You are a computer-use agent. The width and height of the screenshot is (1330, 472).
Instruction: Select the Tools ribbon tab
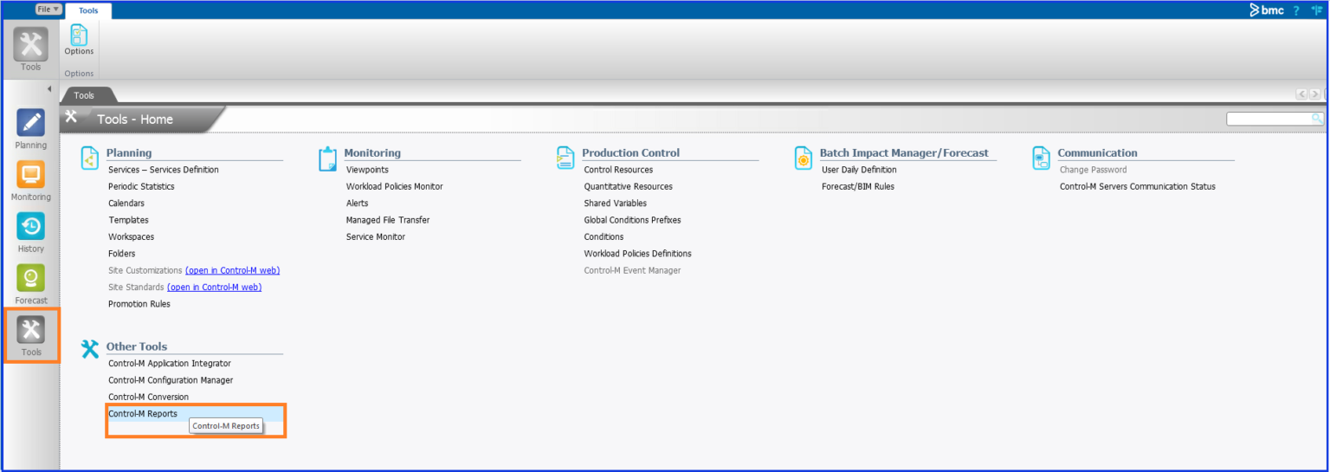point(88,10)
